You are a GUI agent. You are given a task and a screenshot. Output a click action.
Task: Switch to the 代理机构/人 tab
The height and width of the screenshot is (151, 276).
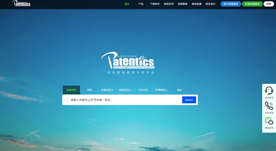click(161, 90)
